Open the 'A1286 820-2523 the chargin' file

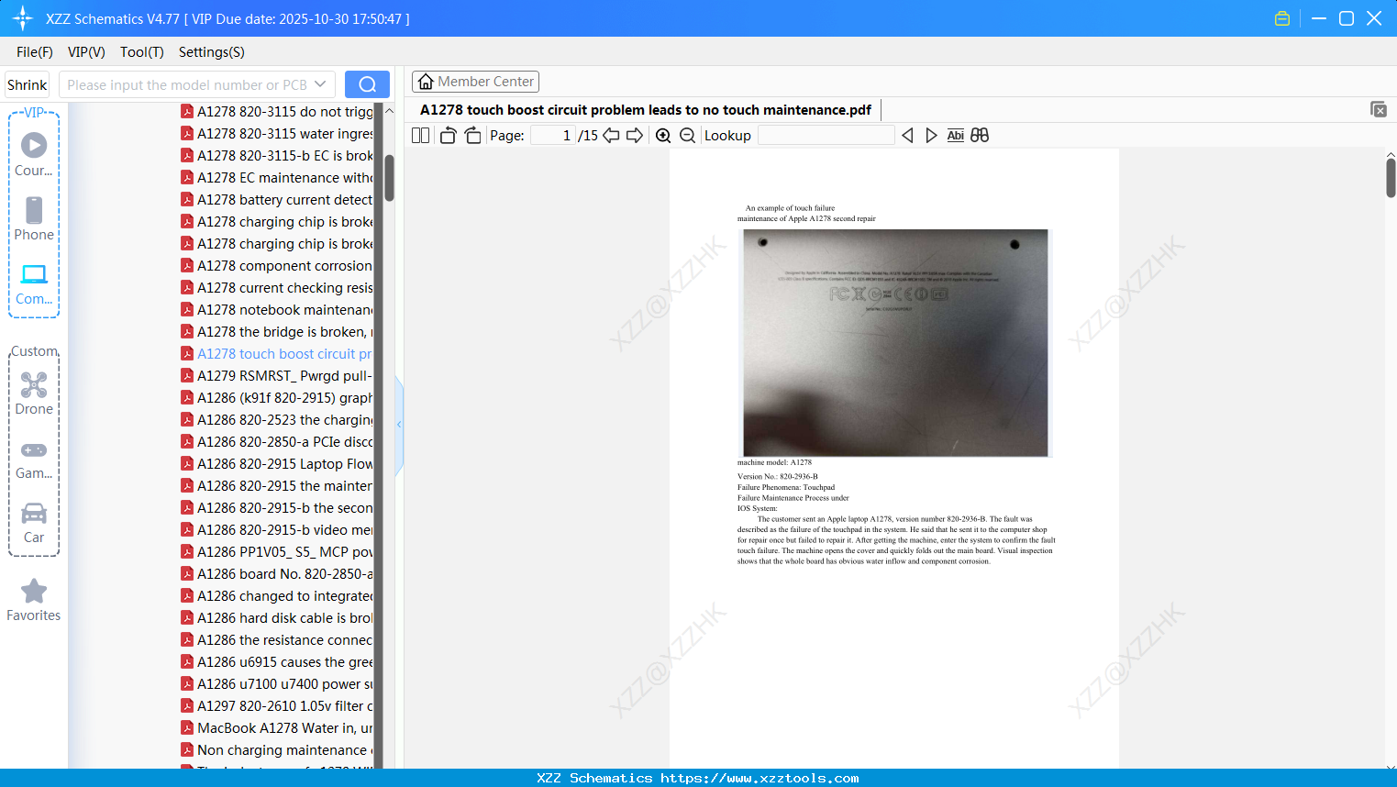[x=276, y=420]
